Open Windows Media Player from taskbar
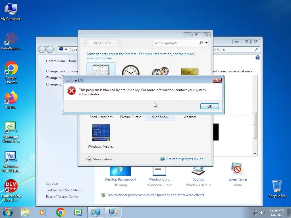The height and width of the screenshot is (218, 291). [x=43, y=212]
